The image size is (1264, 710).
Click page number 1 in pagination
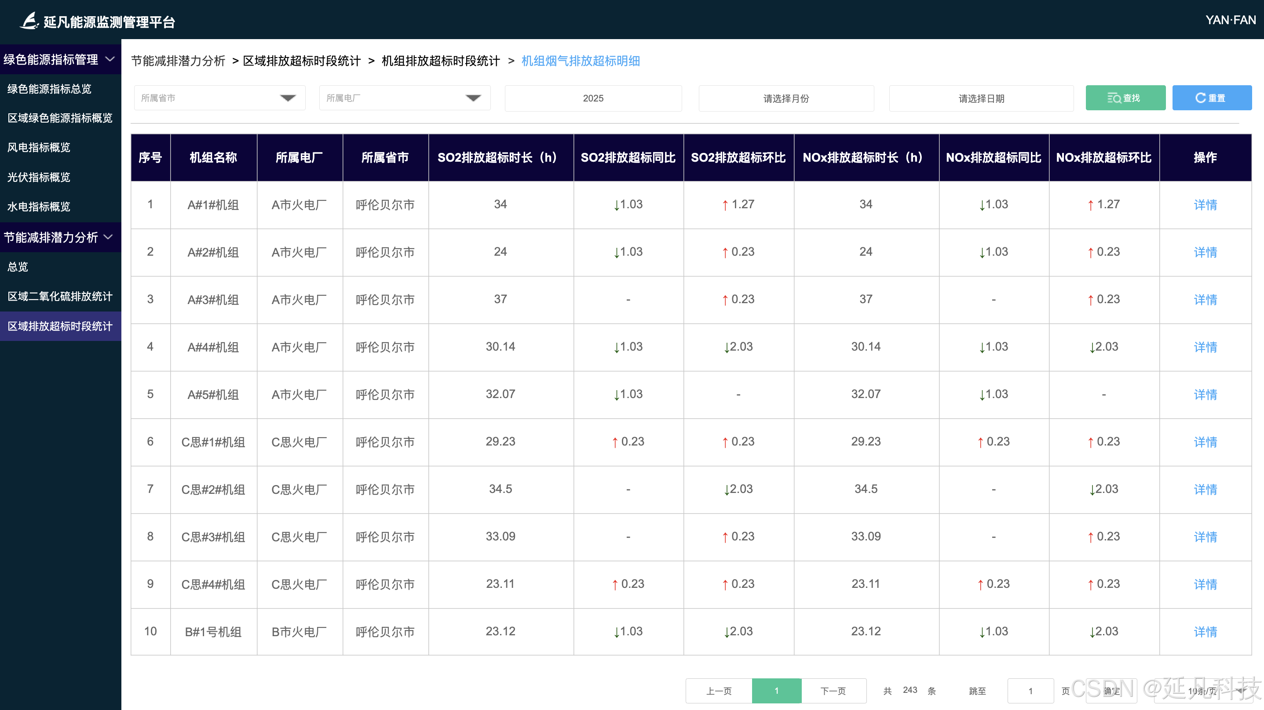[x=776, y=691]
